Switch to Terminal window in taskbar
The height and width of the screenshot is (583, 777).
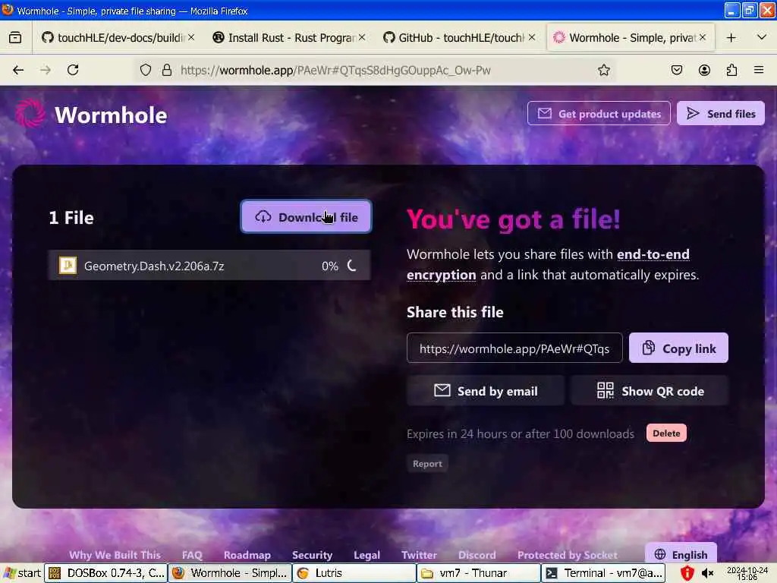(602, 573)
